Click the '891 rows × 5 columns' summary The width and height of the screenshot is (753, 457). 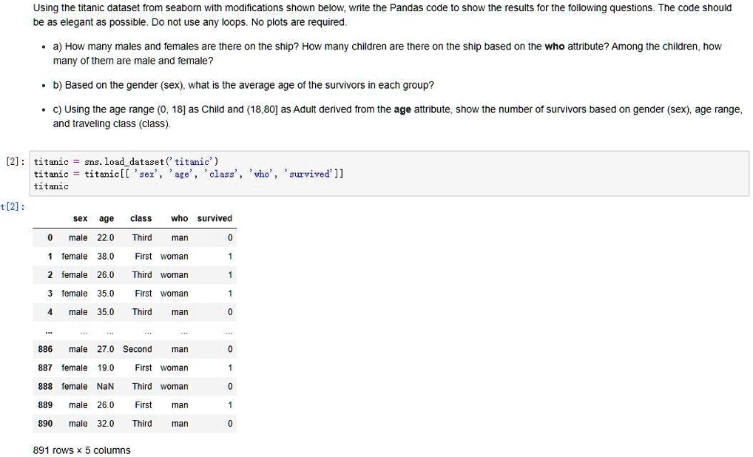81,450
